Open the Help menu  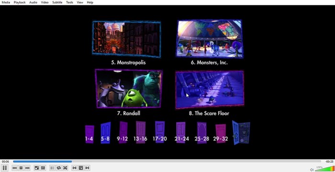90,2
